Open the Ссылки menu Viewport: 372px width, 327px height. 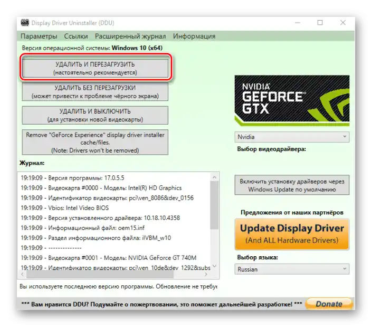tap(76, 36)
